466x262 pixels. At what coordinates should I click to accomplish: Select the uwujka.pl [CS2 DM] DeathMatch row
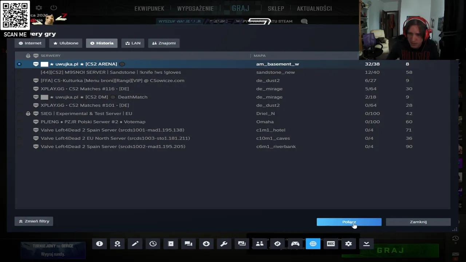pyautogui.click(x=232, y=97)
